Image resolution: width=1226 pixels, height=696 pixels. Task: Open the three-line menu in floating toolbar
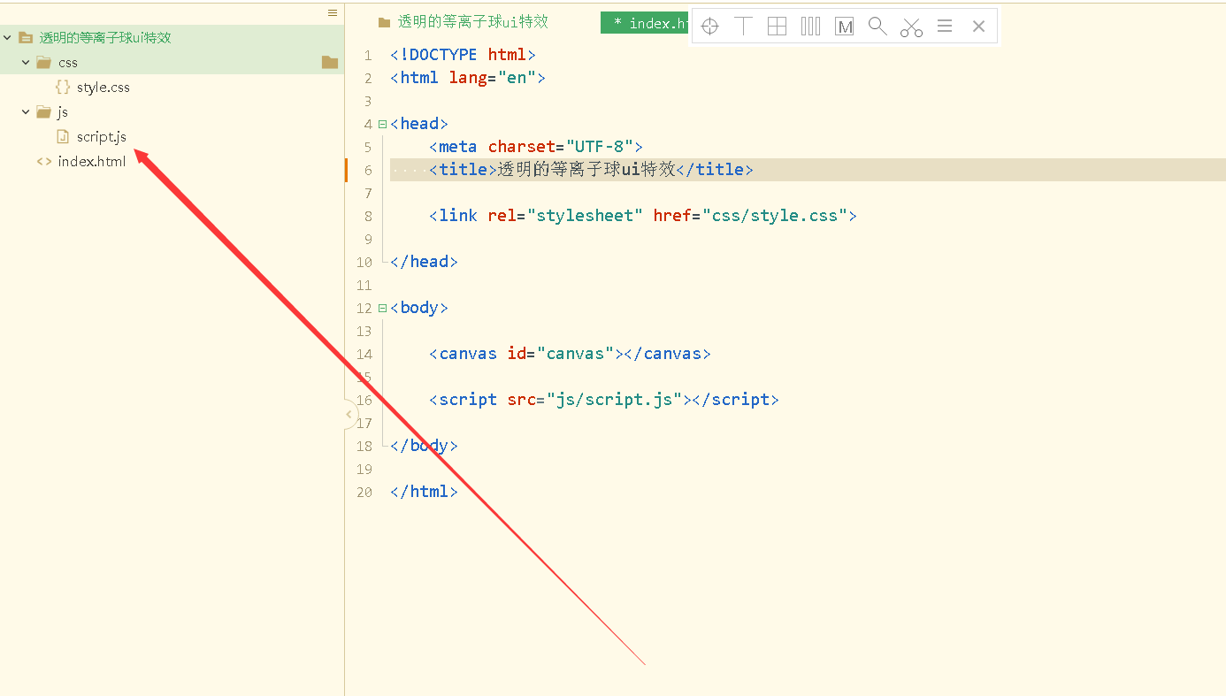pos(945,26)
